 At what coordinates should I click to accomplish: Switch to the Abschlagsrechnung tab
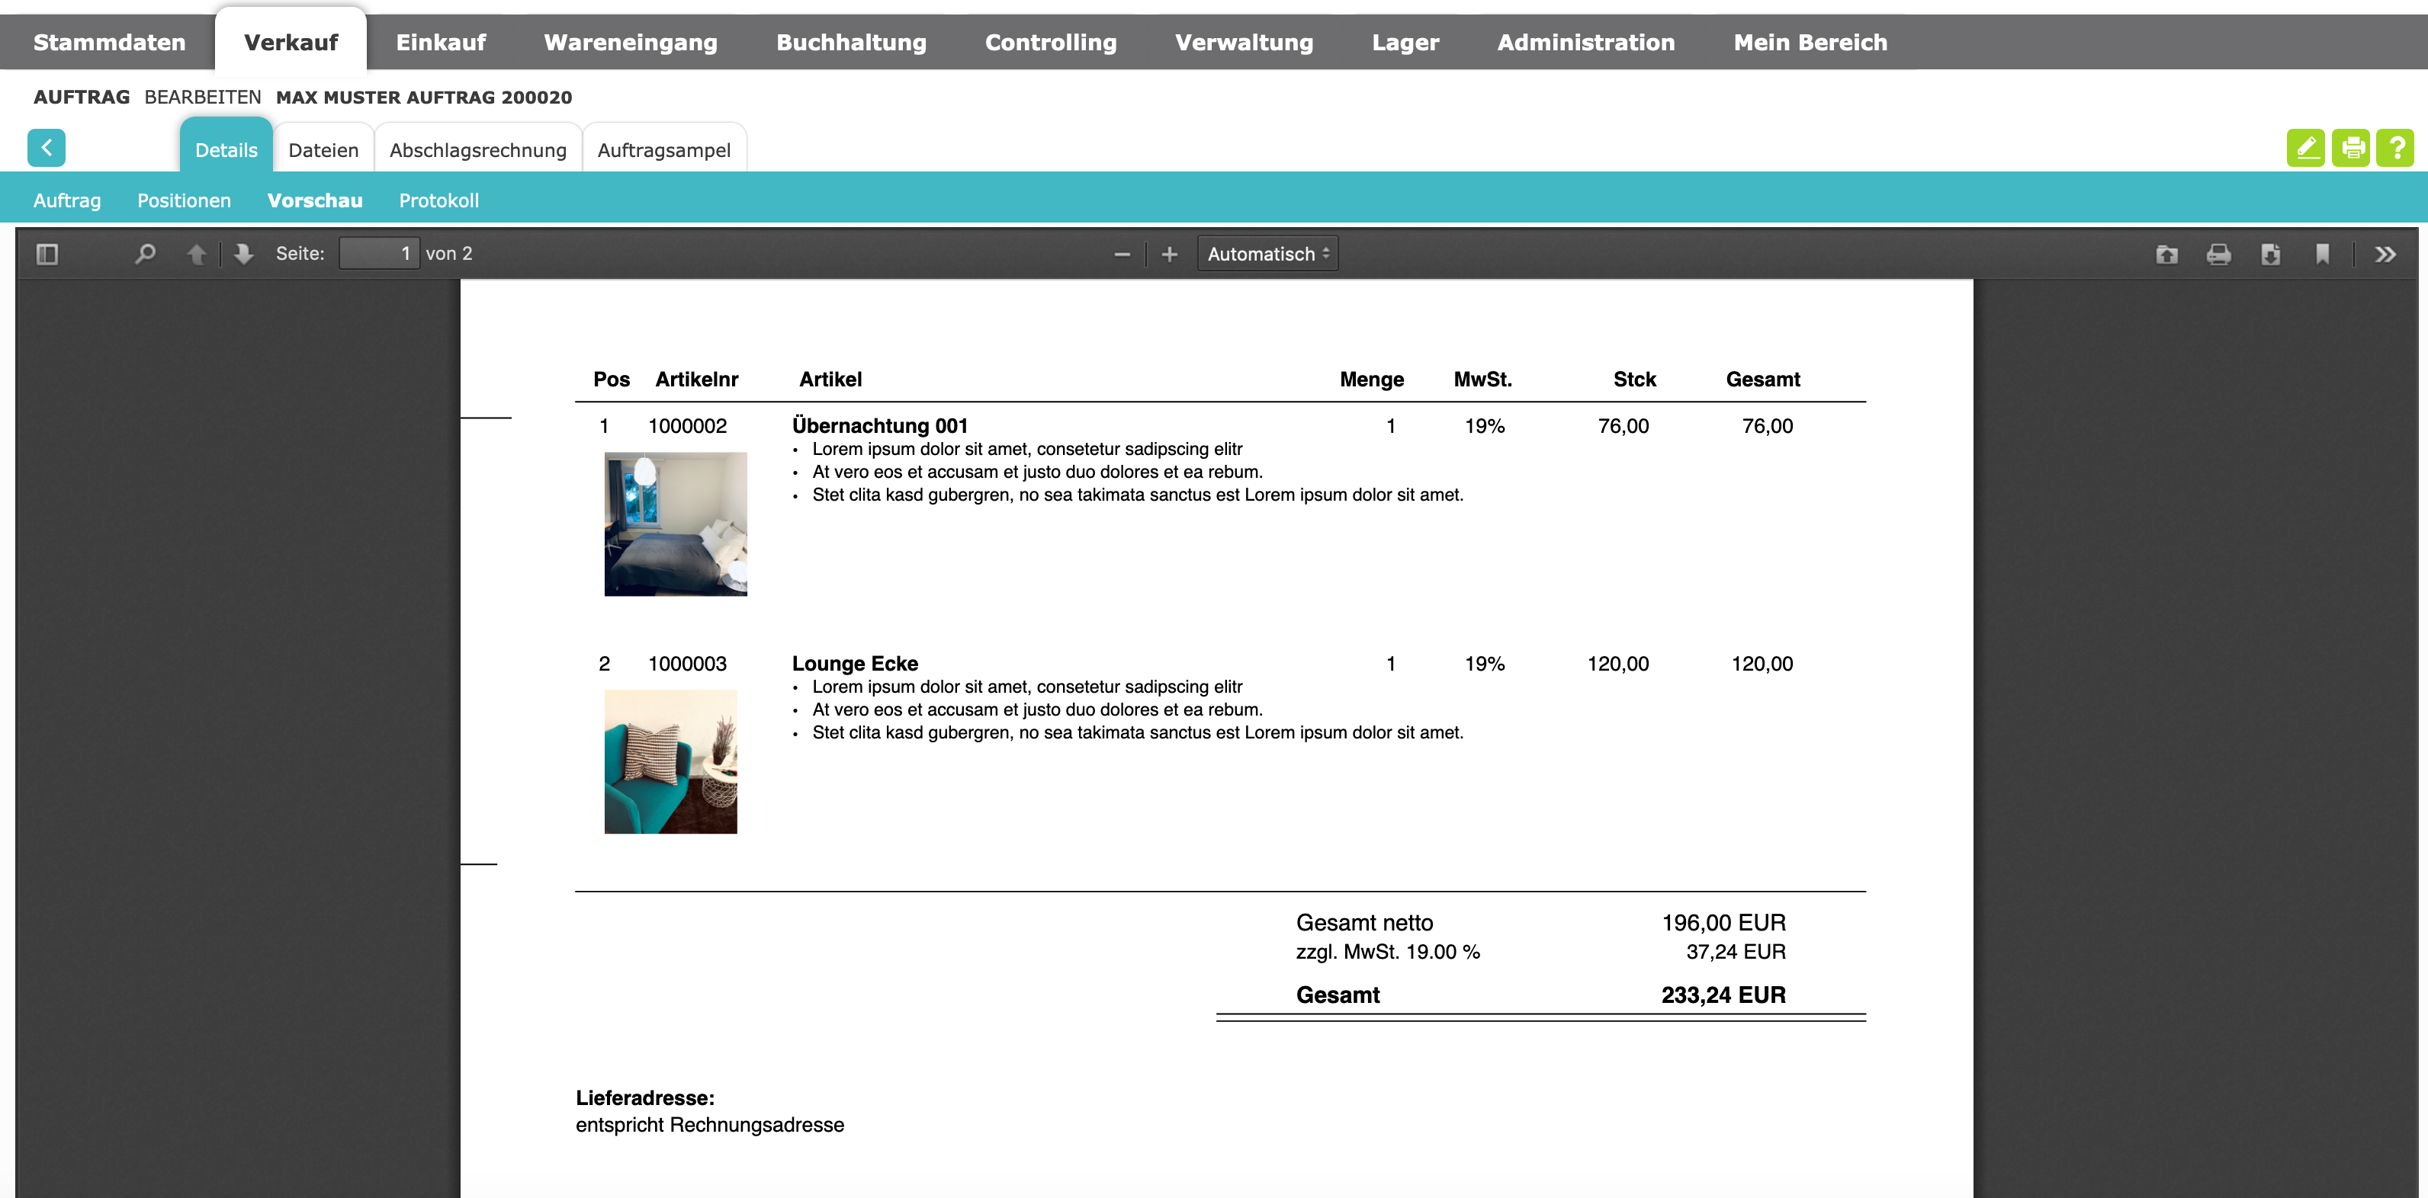click(478, 149)
